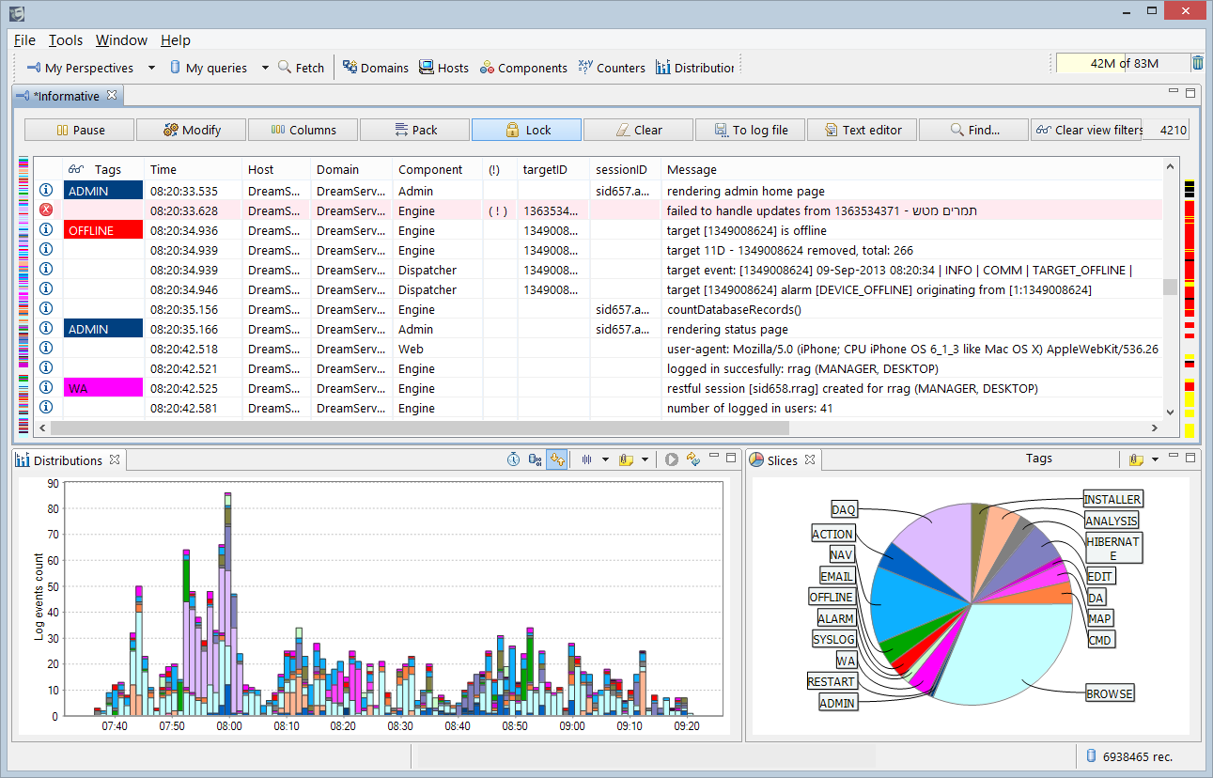Click the red error icon at 08:20:33.628
Viewport: 1213px width, 778px height.
[46, 210]
